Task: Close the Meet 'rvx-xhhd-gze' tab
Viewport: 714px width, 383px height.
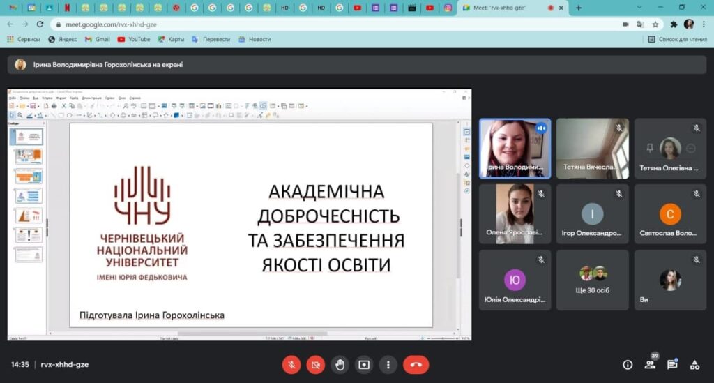Action: [561, 8]
